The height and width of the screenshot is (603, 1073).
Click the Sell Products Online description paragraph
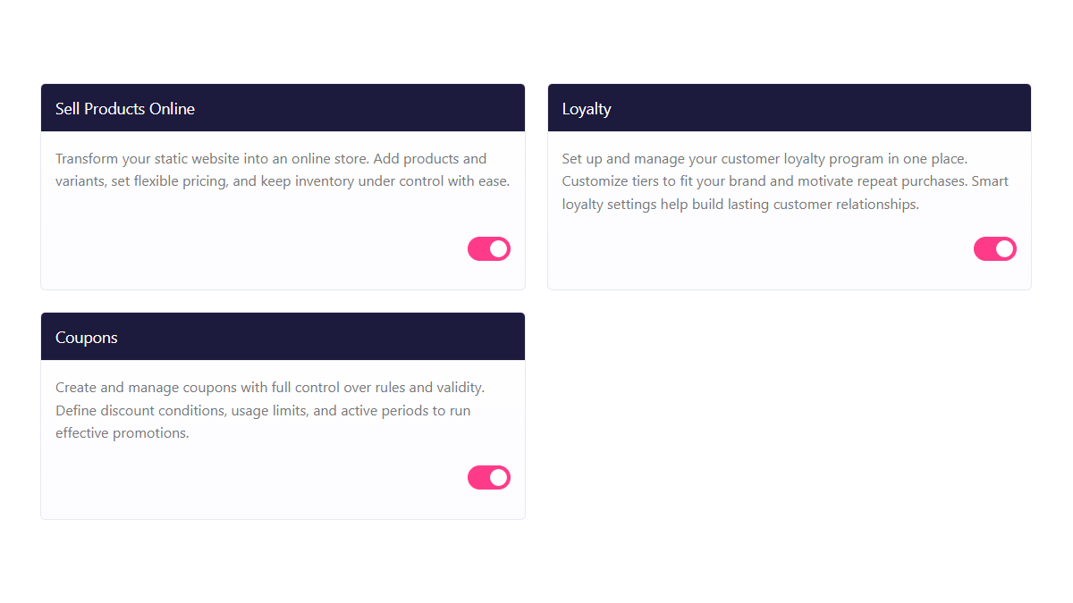(283, 170)
